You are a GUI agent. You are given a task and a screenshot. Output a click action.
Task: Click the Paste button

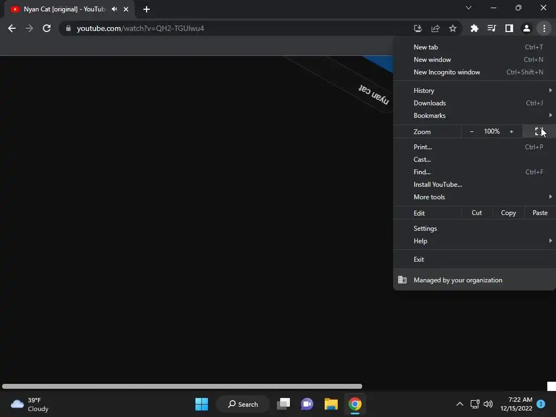pos(540,213)
